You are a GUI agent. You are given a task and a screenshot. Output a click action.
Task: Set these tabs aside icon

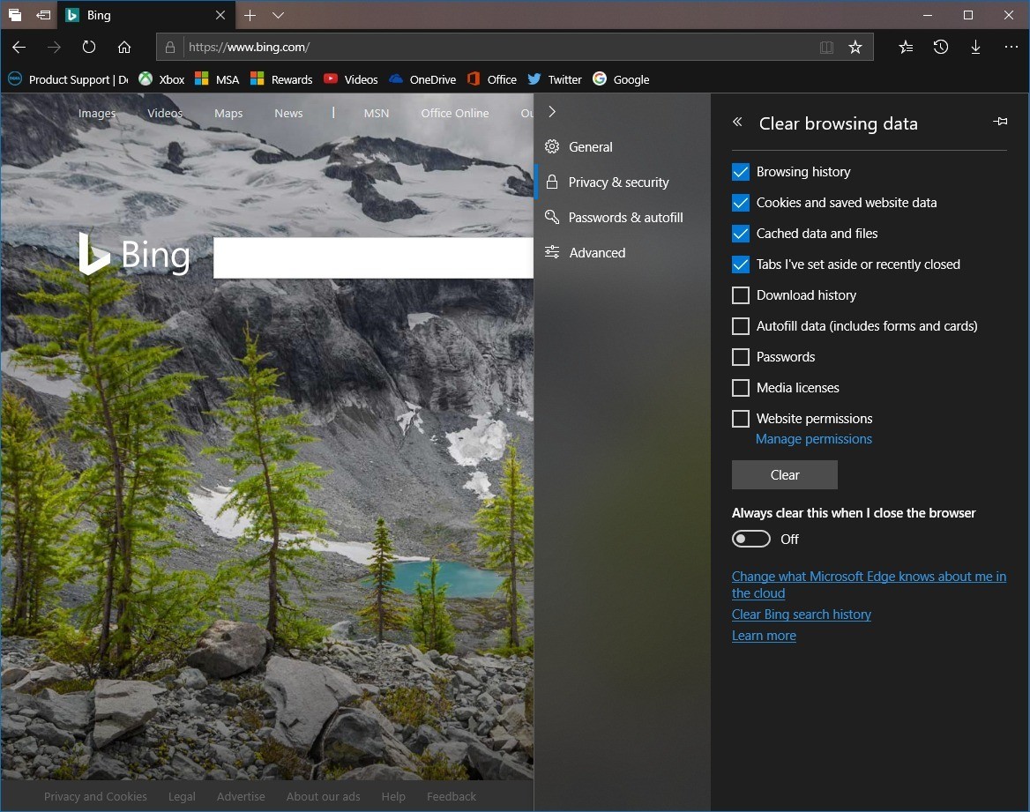click(x=43, y=14)
